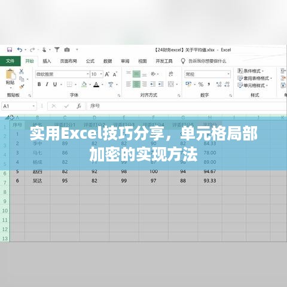
Task: Click the Borders icon
Action: pos(69,84)
